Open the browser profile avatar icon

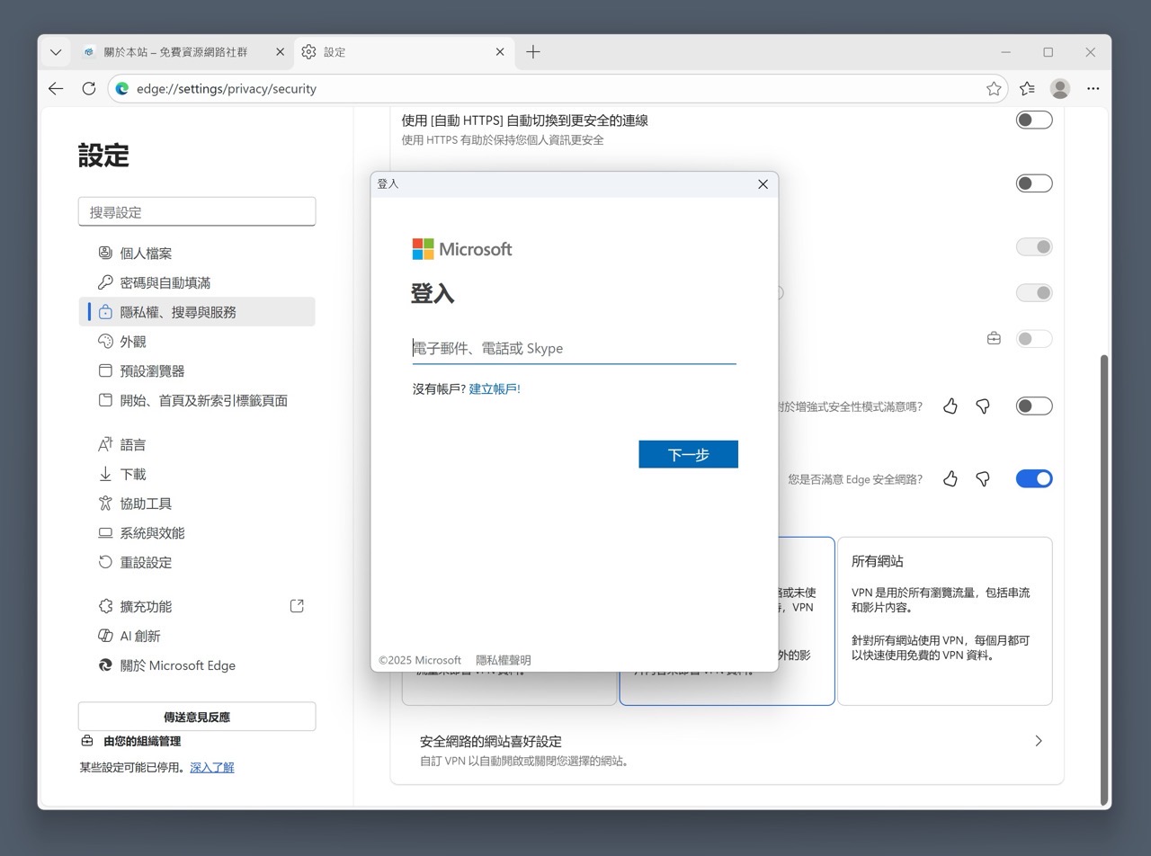tap(1059, 88)
